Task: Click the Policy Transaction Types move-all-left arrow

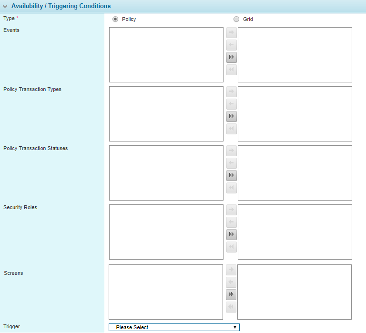Action: point(231,129)
